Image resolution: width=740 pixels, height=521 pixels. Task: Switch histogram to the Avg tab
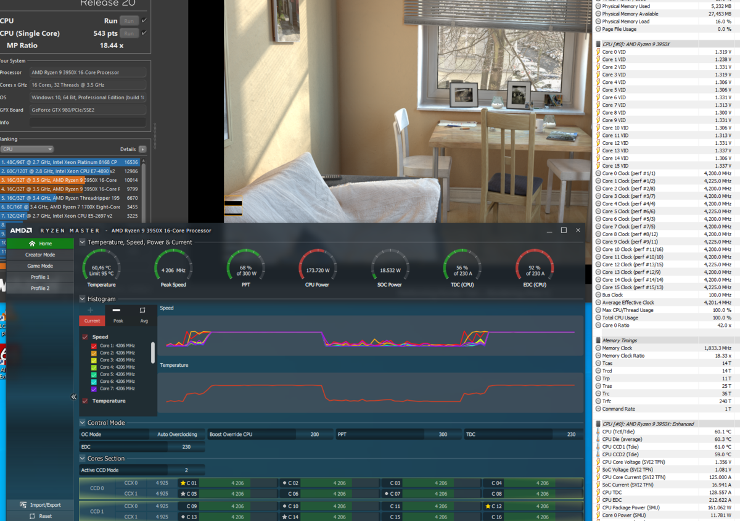point(144,321)
